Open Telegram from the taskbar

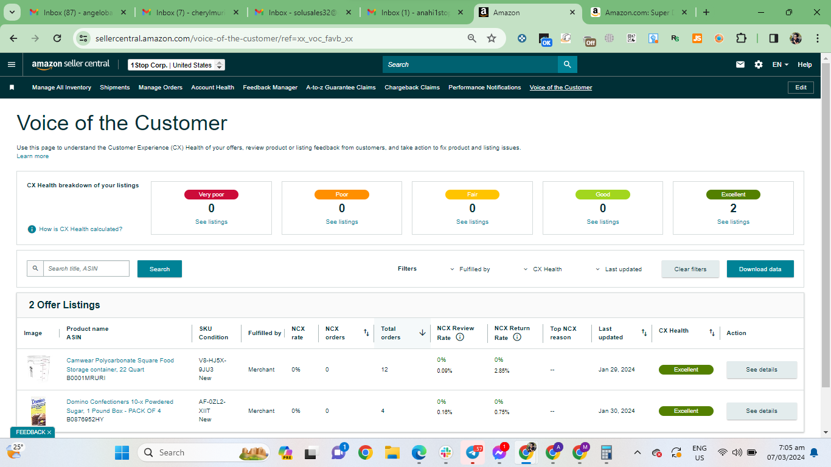point(473,452)
